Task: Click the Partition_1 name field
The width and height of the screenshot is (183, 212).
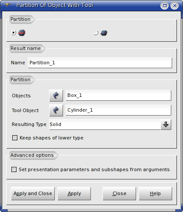Action: (x=100, y=63)
